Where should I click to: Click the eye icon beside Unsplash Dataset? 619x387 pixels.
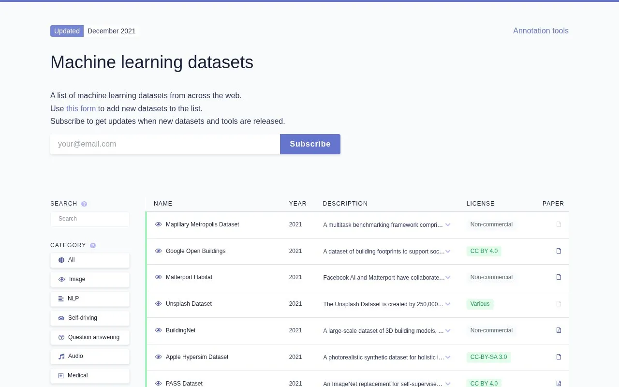click(158, 304)
